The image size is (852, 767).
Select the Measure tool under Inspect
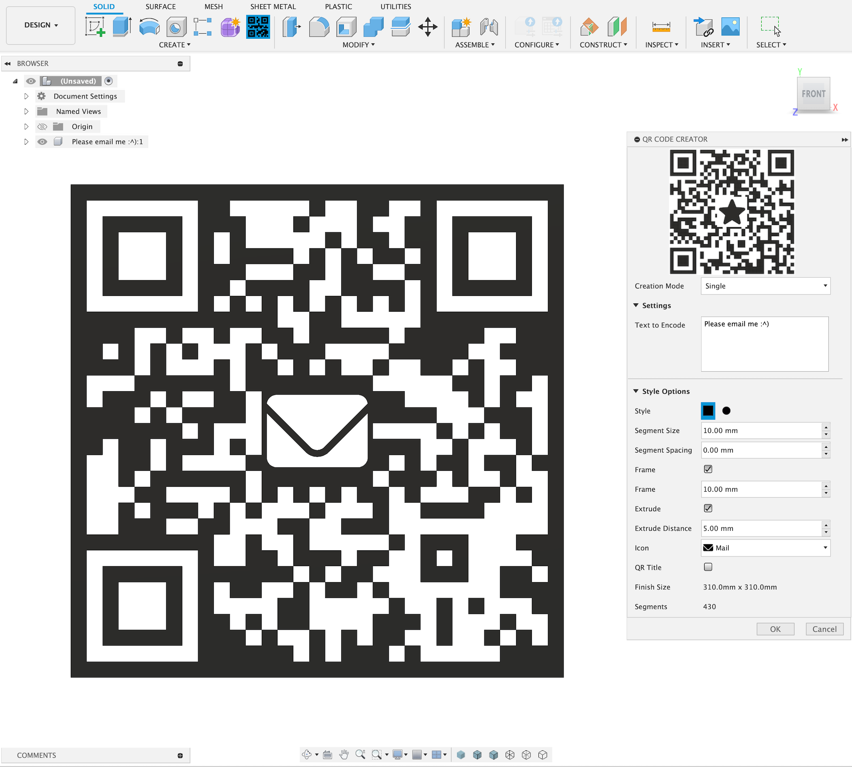661,27
